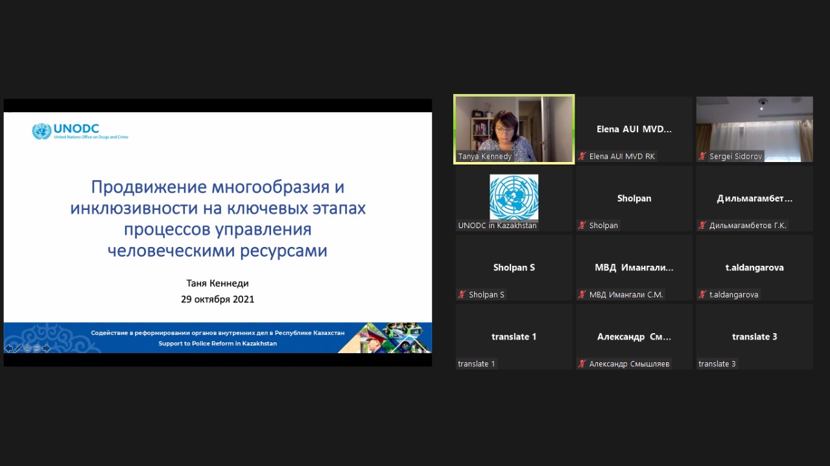The image size is (830, 466).
Task: Click muted microphone icon next to Sholpan S
Action: (x=462, y=295)
